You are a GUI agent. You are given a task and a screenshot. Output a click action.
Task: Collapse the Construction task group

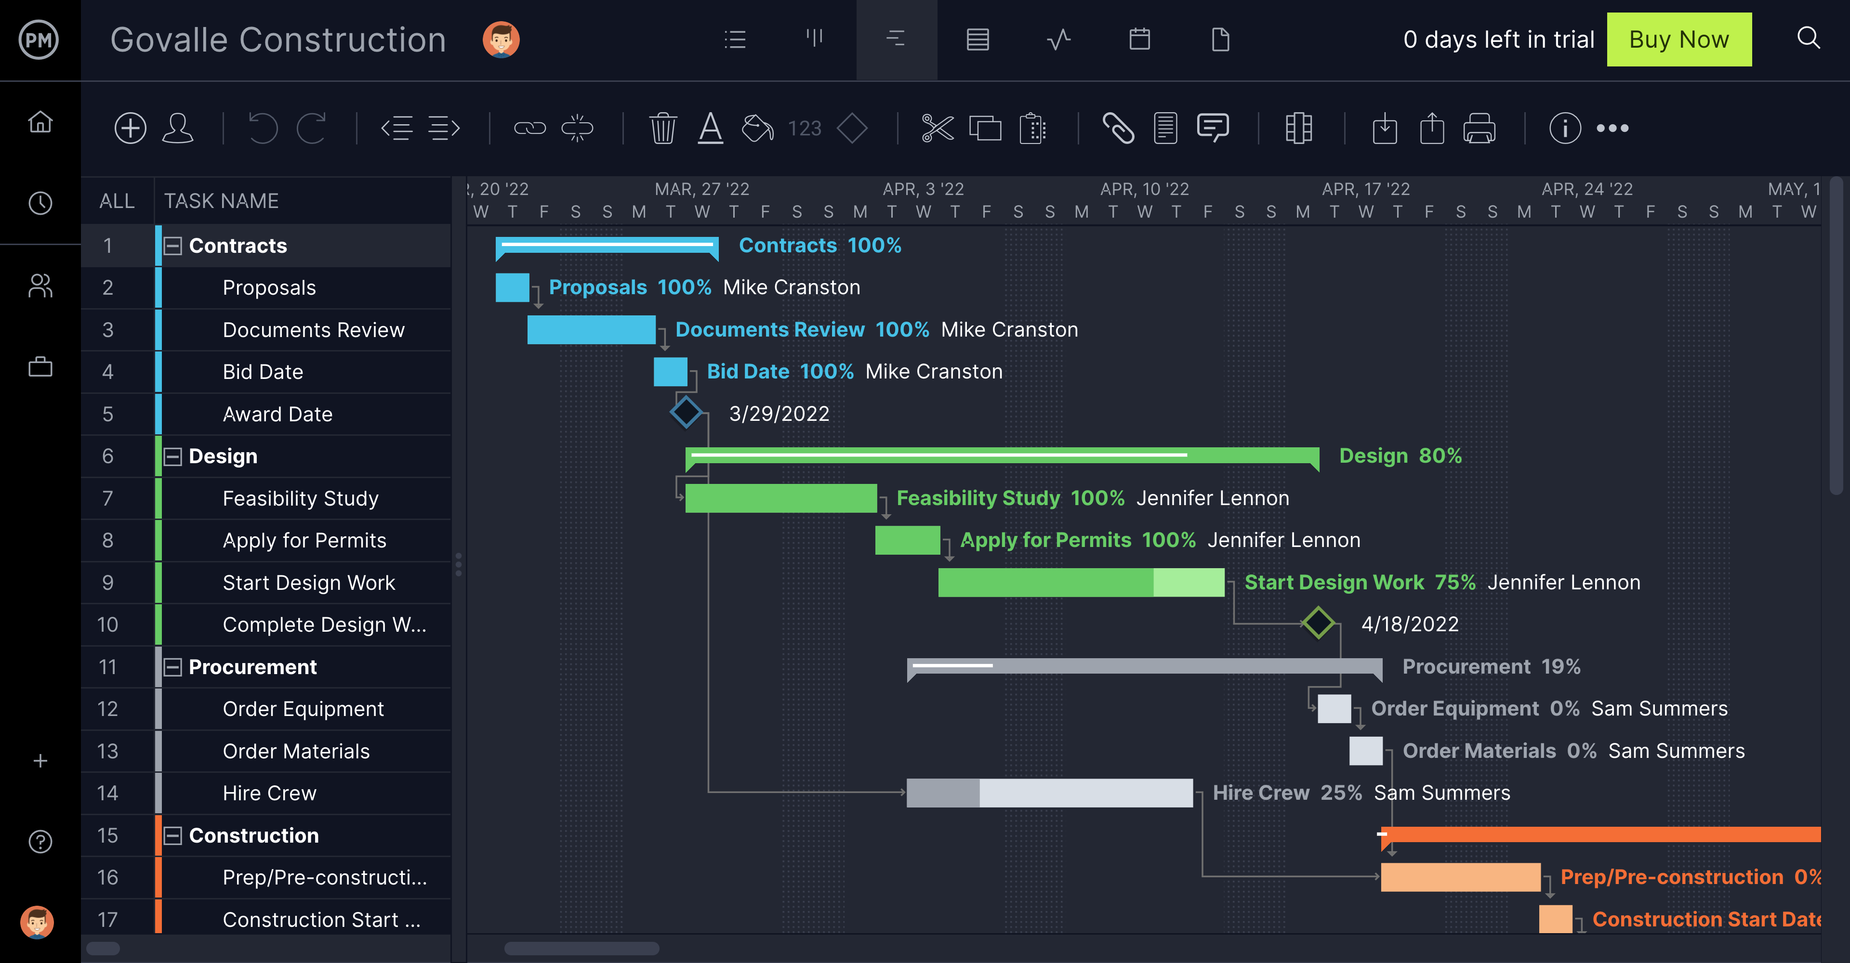pos(173,836)
